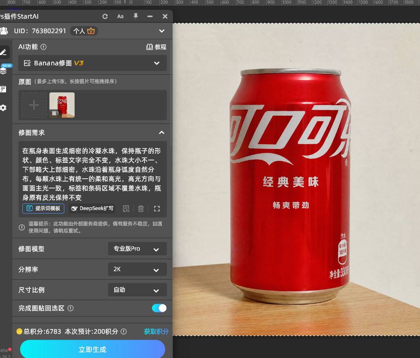Click the user avatar icon beside UID

[x=4, y=31]
